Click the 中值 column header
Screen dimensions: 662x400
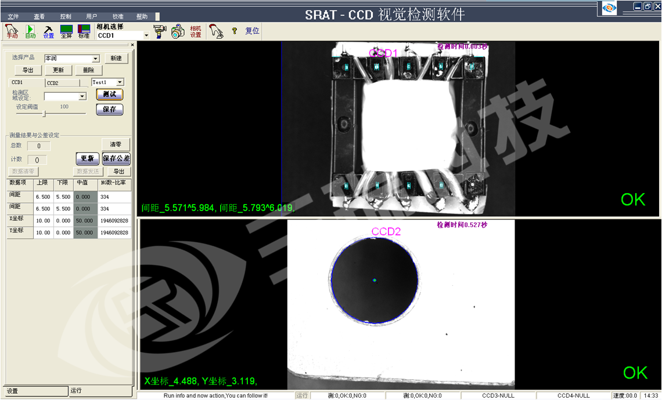click(x=85, y=183)
